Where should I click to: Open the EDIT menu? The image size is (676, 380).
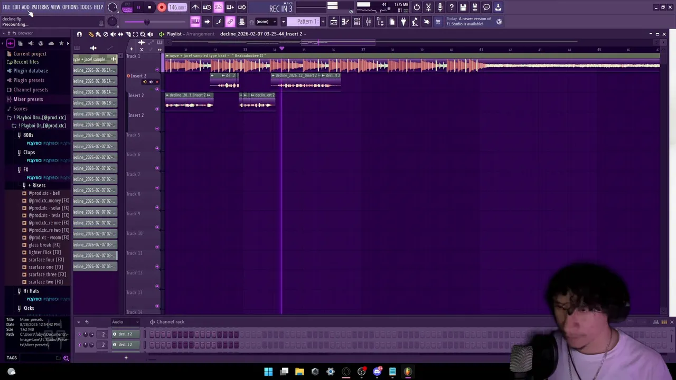point(16,7)
